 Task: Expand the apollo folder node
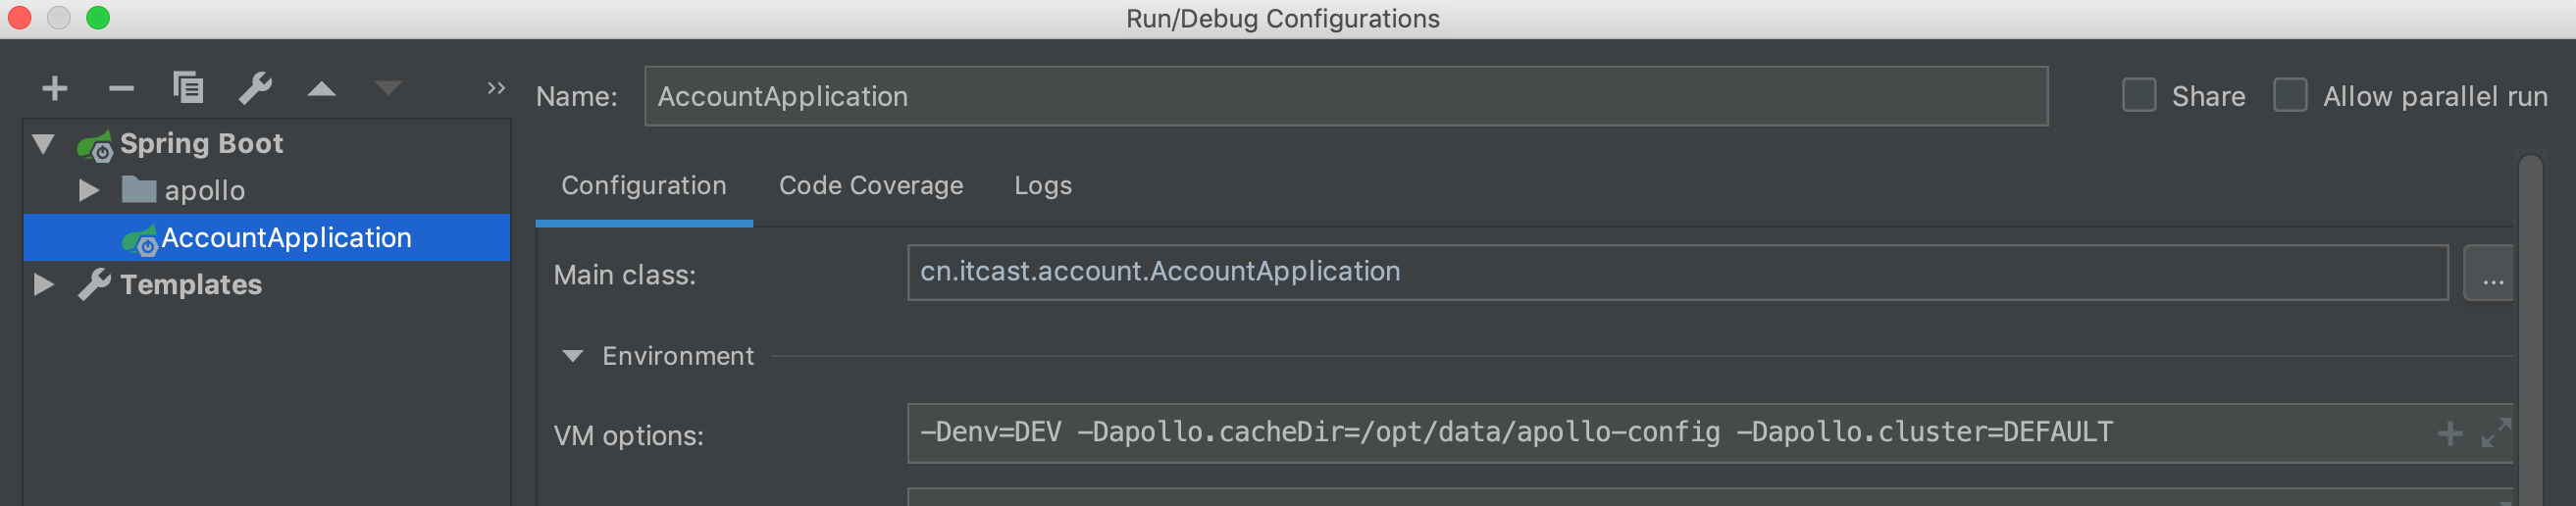pos(89,190)
